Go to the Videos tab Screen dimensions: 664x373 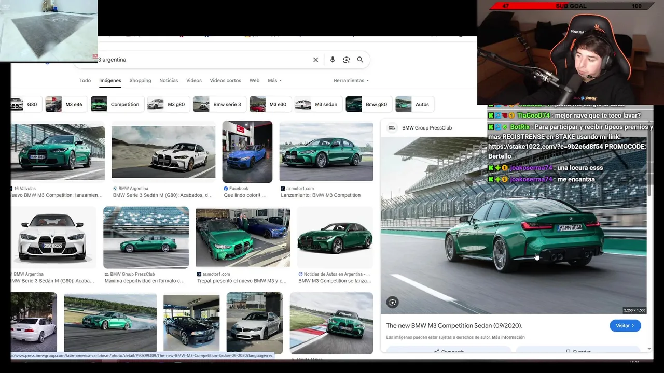click(x=194, y=80)
